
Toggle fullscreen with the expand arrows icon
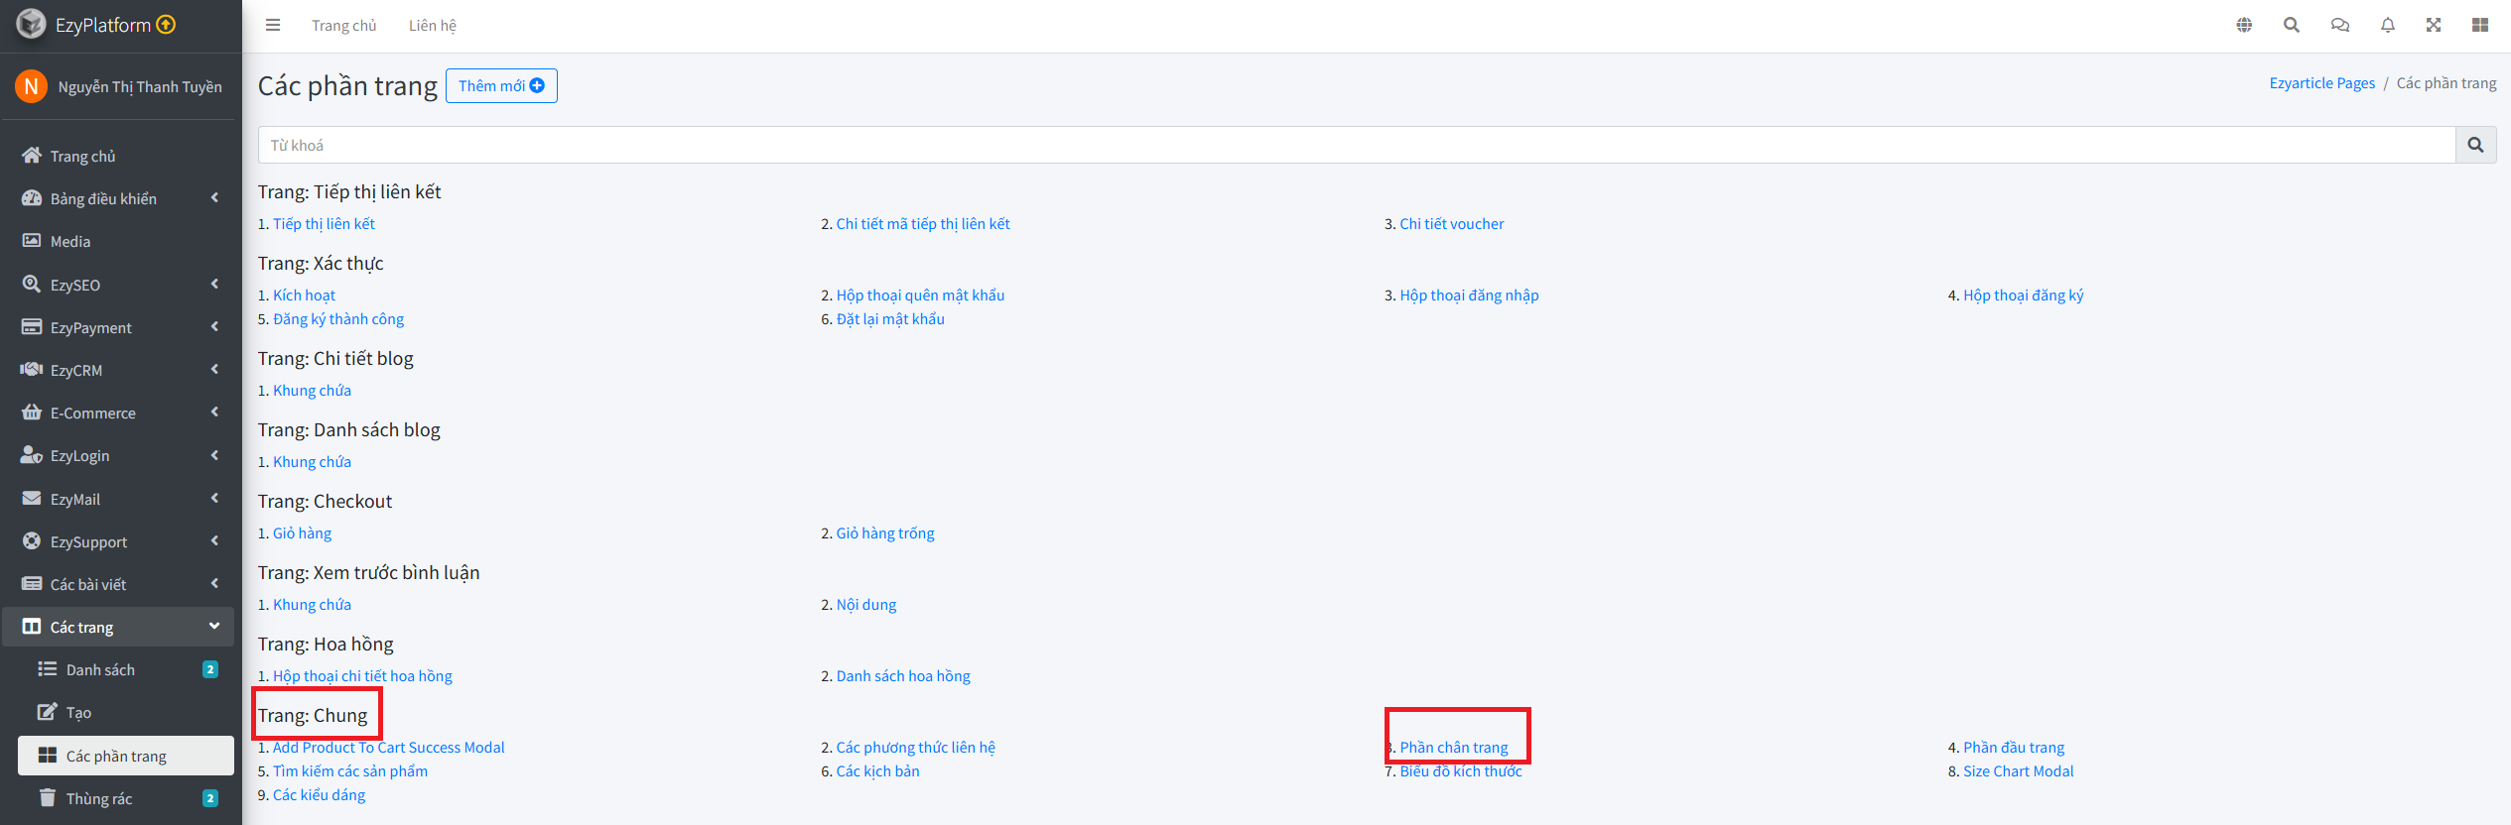pos(2434,26)
